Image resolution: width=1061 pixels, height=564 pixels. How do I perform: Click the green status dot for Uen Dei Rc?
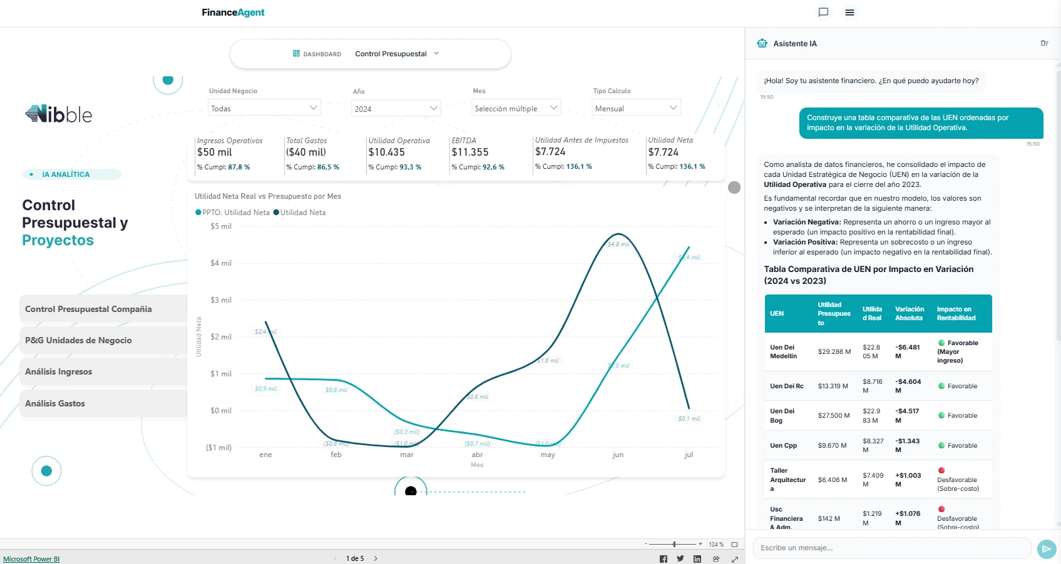(941, 386)
